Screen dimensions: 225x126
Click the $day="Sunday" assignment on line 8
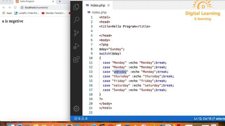112,49
